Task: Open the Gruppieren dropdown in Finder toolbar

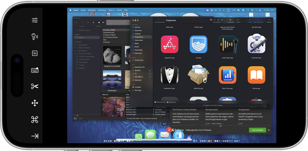Action: point(231,20)
